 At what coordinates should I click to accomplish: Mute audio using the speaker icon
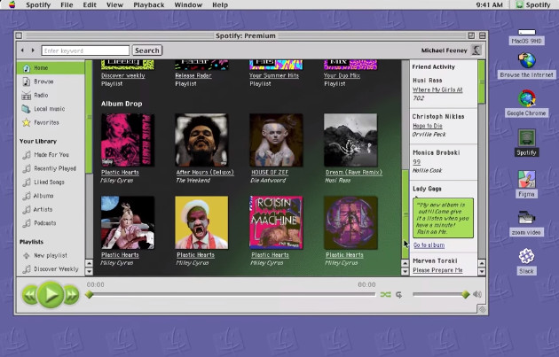click(x=476, y=295)
